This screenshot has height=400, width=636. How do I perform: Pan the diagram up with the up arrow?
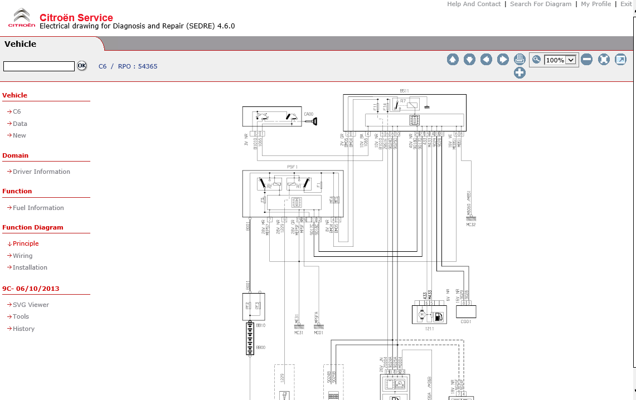click(x=453, y=60)
